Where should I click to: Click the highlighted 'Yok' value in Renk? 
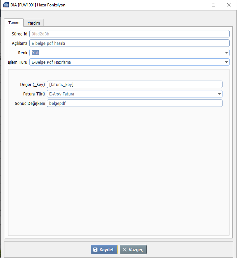(35, 53)
